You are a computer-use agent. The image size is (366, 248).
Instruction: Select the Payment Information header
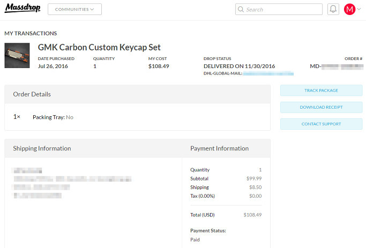[x=219, y=148]
